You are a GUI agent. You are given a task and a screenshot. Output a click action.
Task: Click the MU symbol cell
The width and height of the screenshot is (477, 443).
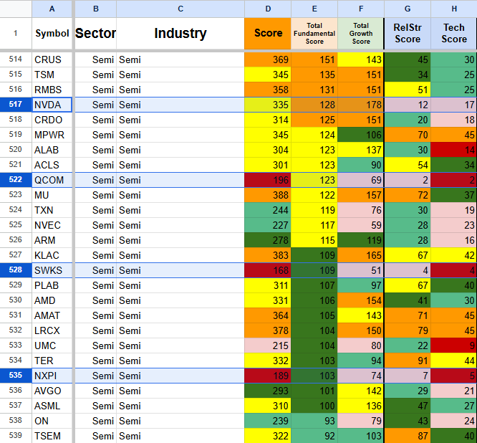(52, 195)
